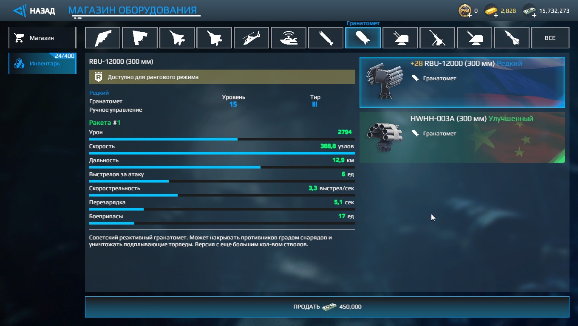Open the single-barrel turret category
The width and height of the screenshot is (578, 326).
coord(474,38)
